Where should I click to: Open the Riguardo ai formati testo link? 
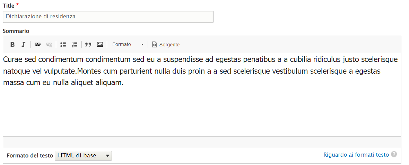click(356, 155)
